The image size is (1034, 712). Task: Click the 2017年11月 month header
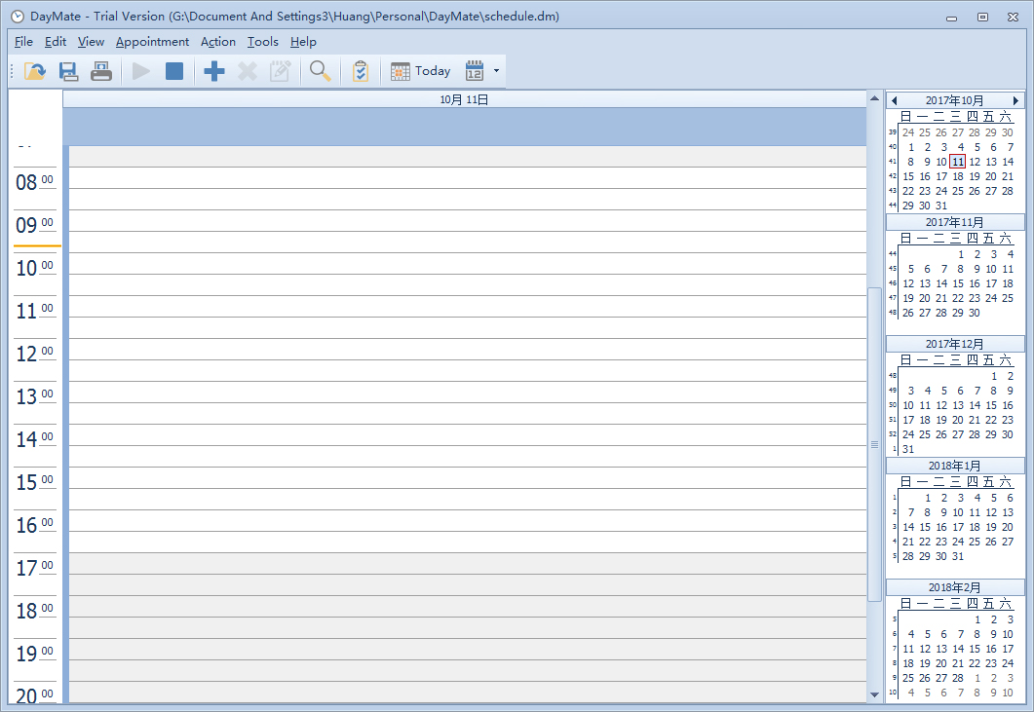coord(954,222)
